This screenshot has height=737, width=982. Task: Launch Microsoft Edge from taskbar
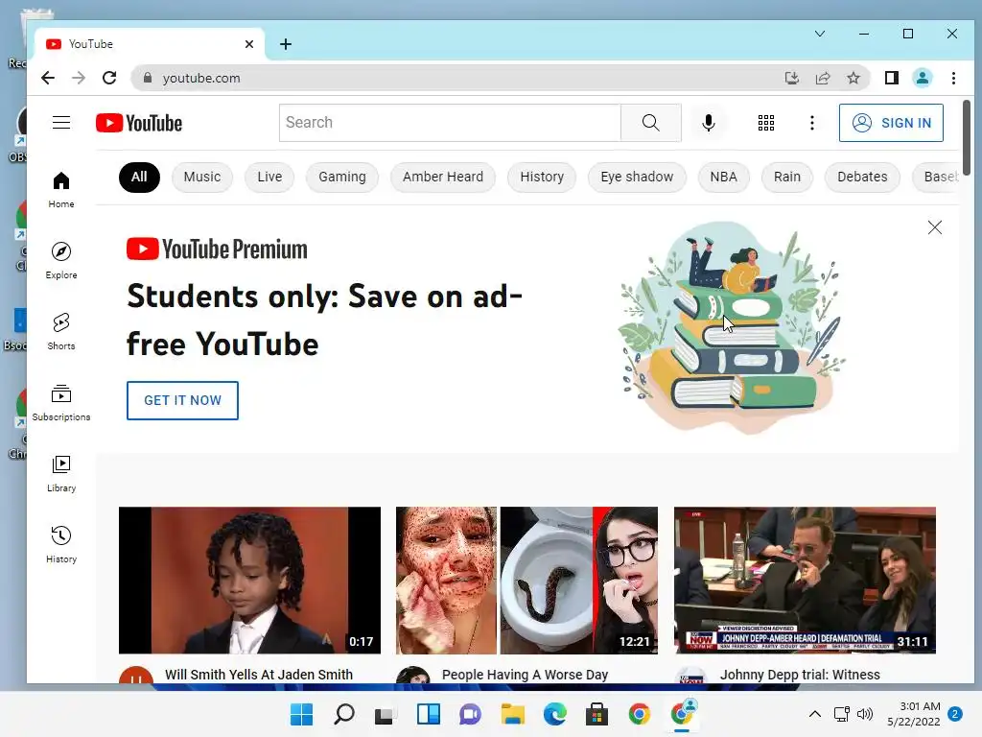tap(555, 714)
